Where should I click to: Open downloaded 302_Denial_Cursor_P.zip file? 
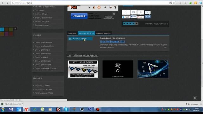[11, 104]
